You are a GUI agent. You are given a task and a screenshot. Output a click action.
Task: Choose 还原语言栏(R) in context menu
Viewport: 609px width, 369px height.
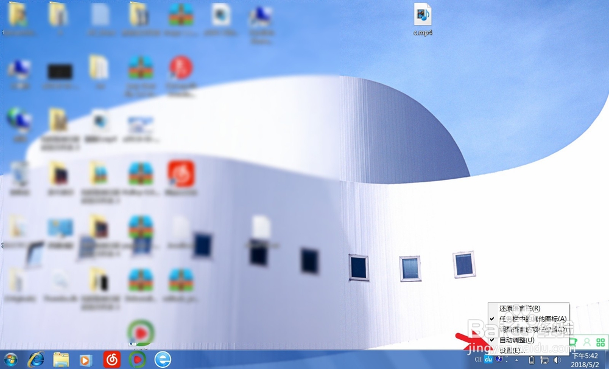pyautogui.click(x=529, y=309)
